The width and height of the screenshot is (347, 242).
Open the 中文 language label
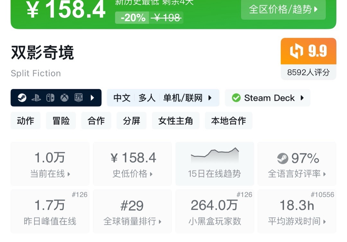(122, 98)
